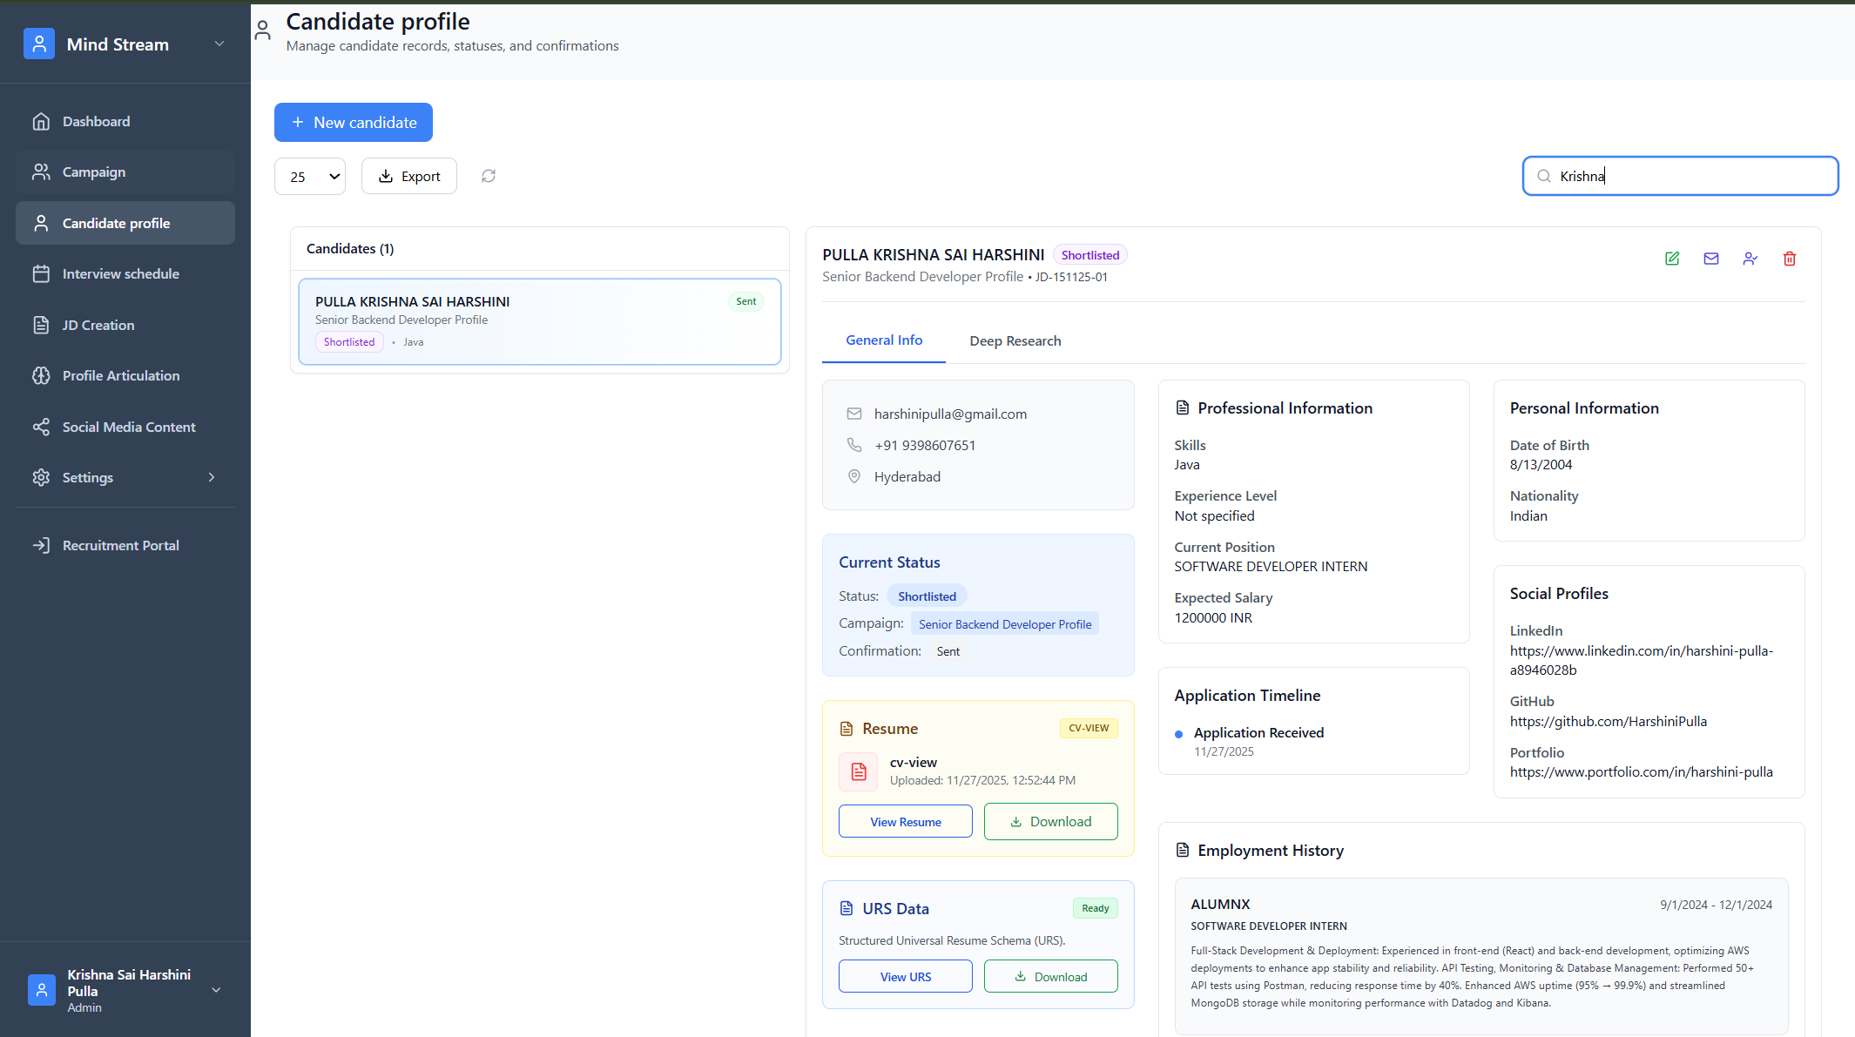
Task: Open Social Media Content page
Action: pyautogui.click(x=129, y=427)
